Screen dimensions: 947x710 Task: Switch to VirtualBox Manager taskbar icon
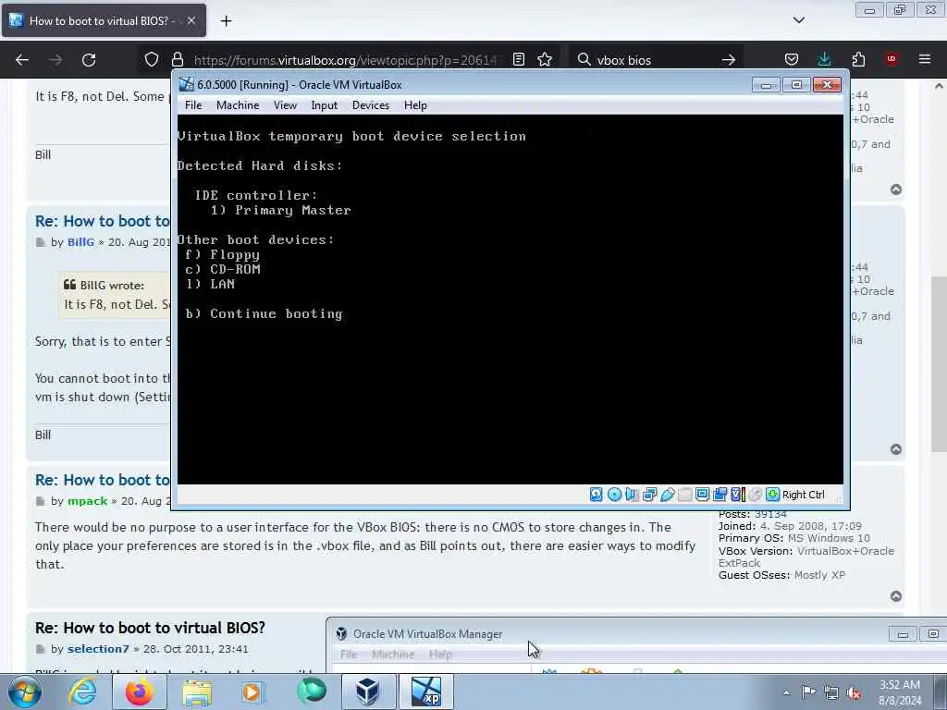367,692
